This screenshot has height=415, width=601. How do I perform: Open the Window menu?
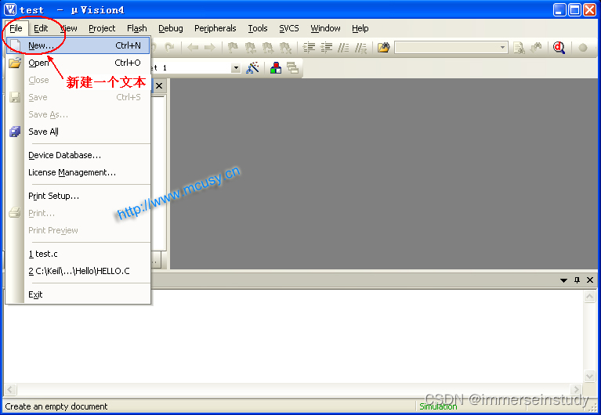coord(325,28)
